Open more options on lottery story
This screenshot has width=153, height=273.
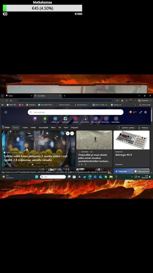pos(72,133)
